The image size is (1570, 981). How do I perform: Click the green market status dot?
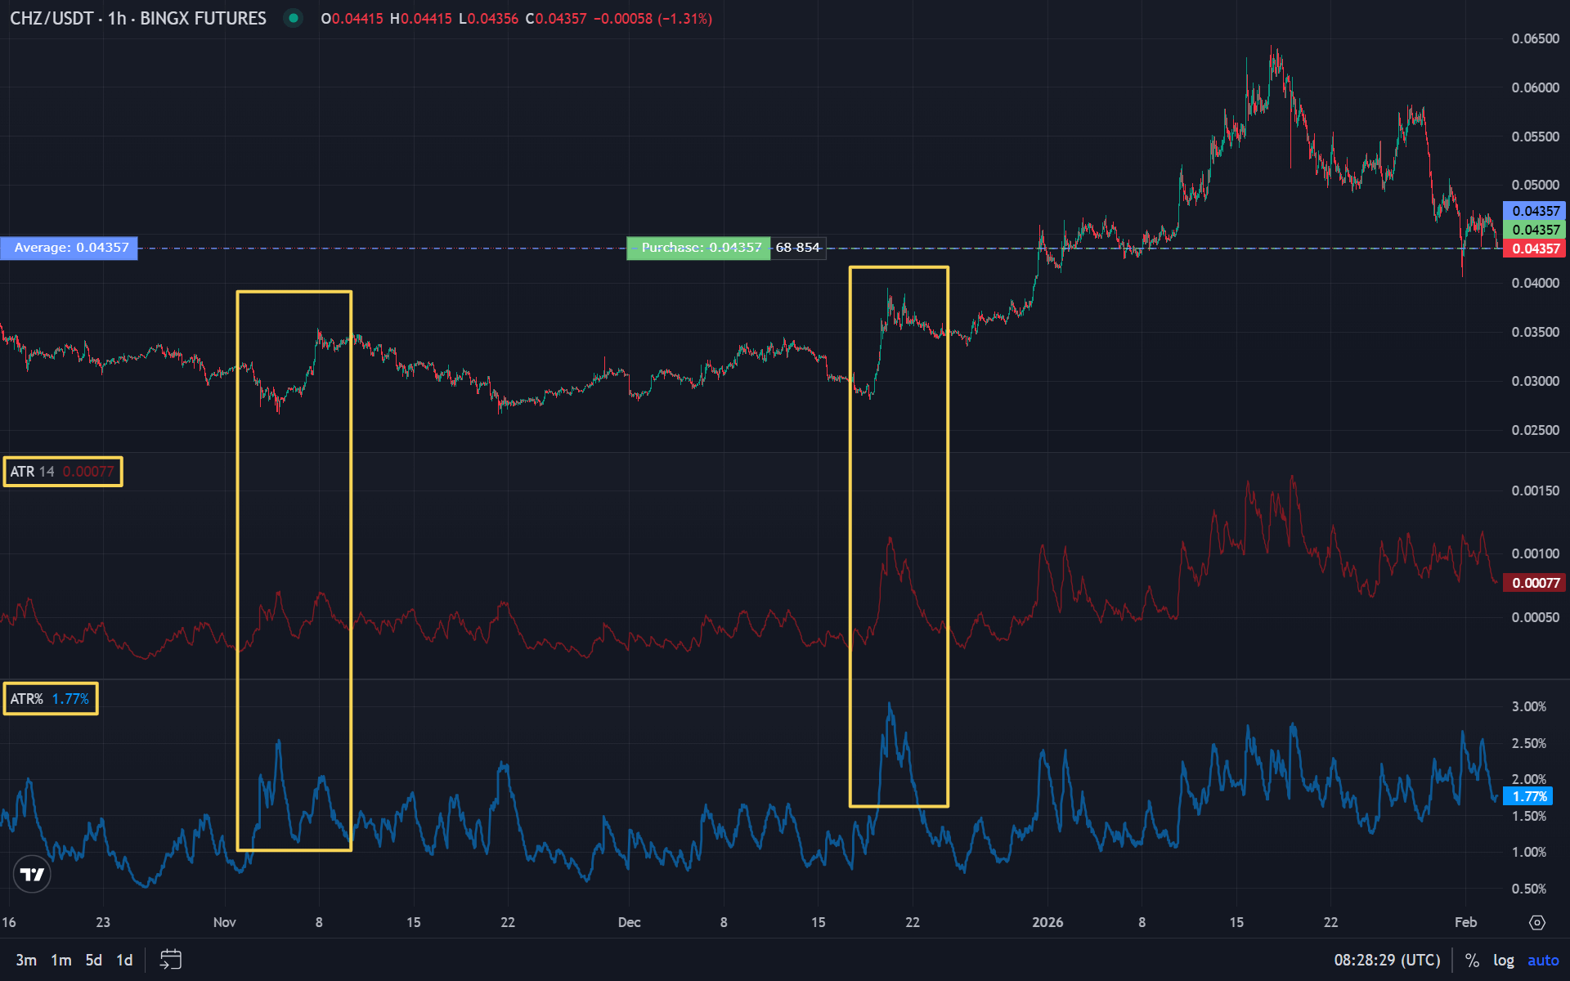293,18
